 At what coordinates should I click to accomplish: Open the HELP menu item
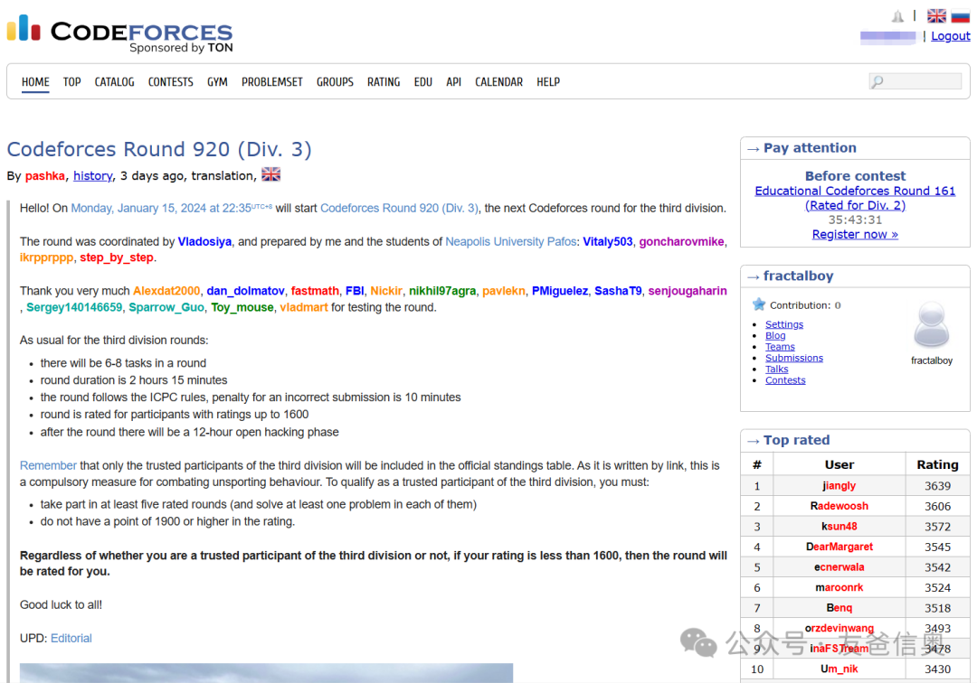click(x=548, y=82)
